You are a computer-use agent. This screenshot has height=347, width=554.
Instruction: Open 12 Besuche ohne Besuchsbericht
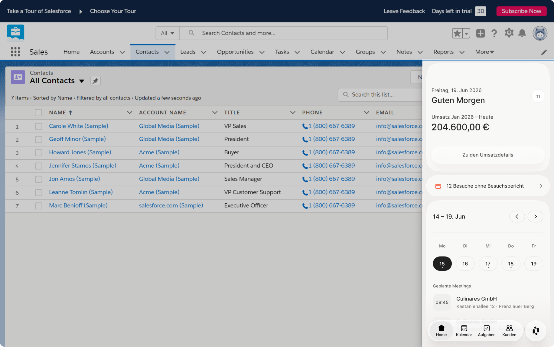click(488, 186)
